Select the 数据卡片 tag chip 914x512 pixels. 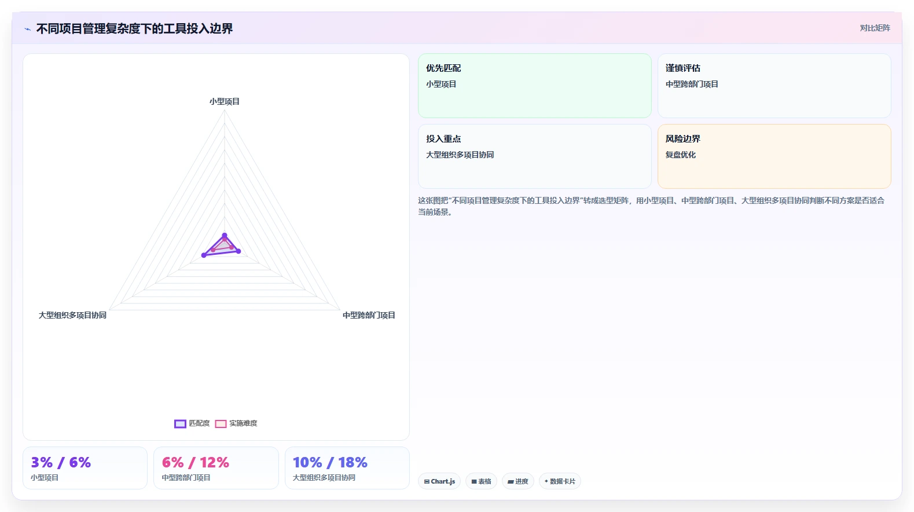pyautogui.click(x=560, y=481)
